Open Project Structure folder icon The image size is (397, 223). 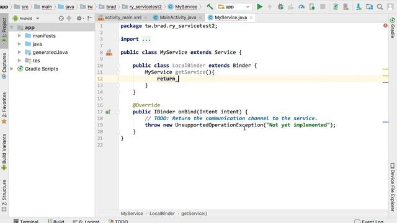tap(369, 7)
